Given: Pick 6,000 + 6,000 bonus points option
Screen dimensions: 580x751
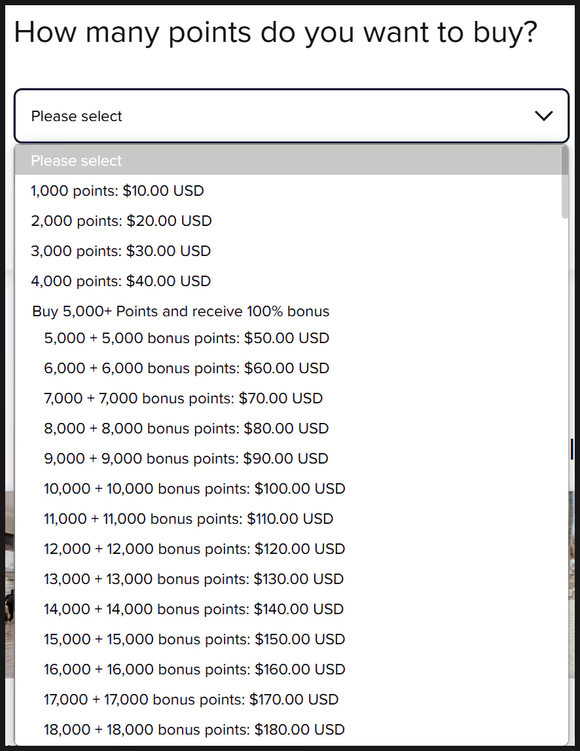Looking at the screenshot, I should (x=187, y=369).
